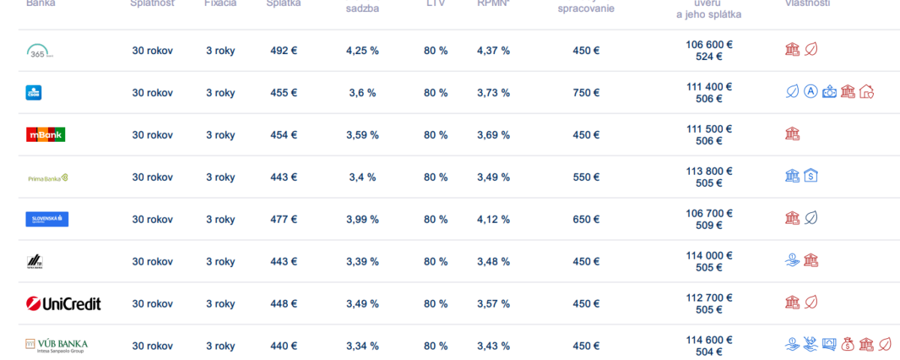
Task: Click the money bag icon in VÚB Banka row
Action: pos(848,344)
